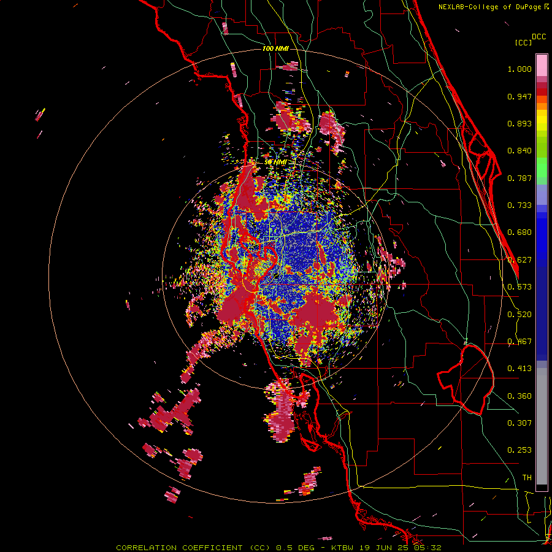Select the 0.573 color scale value
Viewport: 552px width, 552px height.
[519, 287]
